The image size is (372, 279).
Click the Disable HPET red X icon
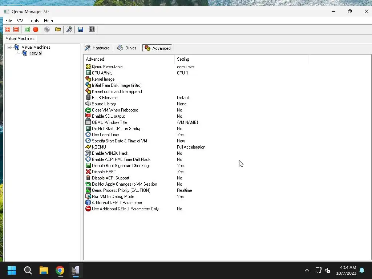[x=88, y=171]
